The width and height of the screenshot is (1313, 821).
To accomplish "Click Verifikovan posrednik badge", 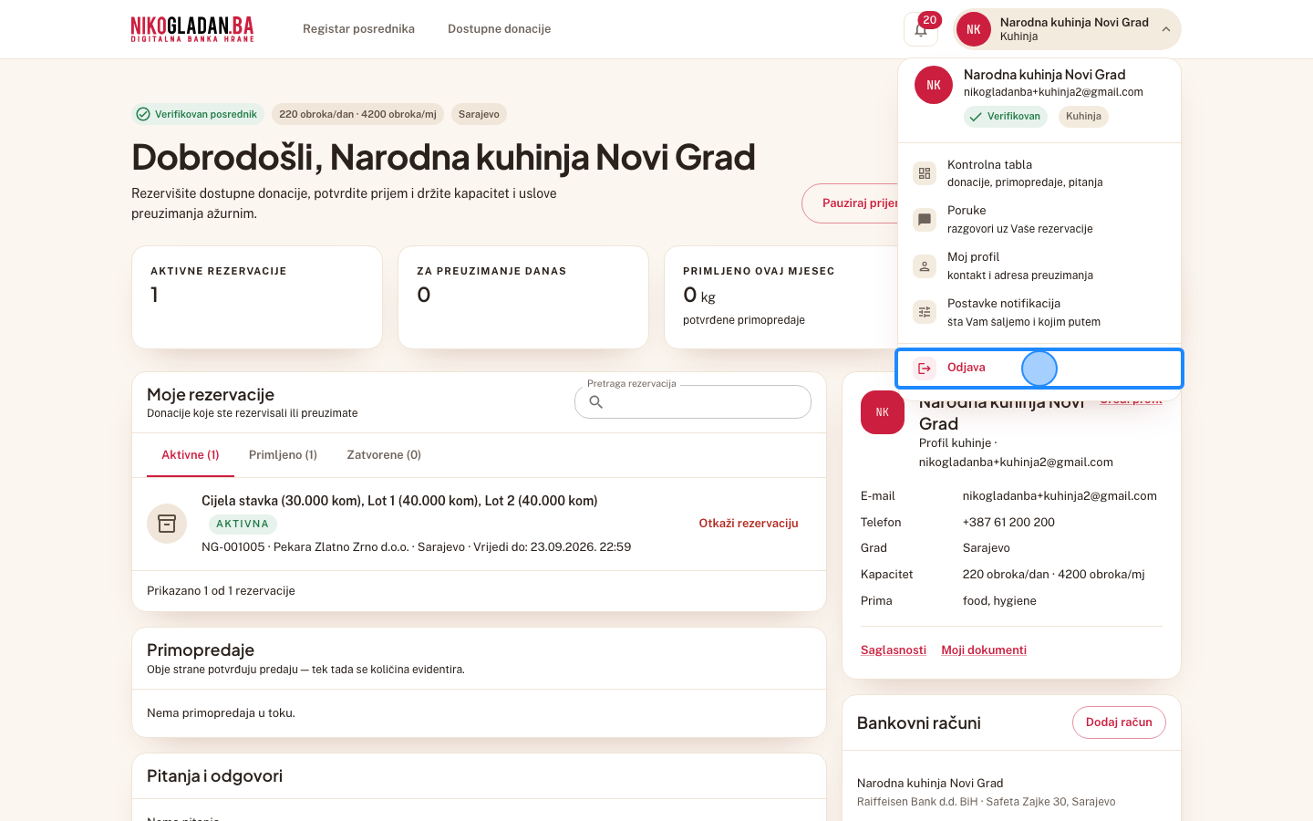I will click(x=198, y=114).
